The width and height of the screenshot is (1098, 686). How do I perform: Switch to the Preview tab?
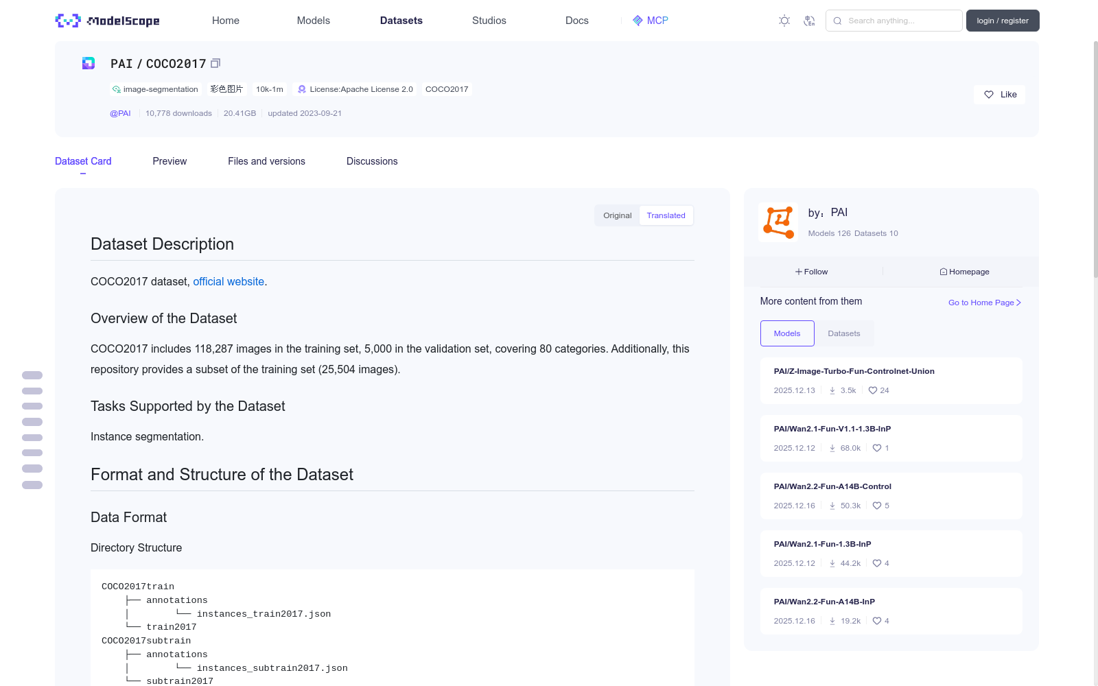[170, 161]
